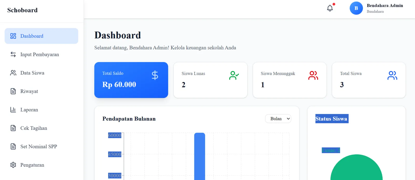The width and height of the screenshot is (415, 180).
Task: Open Pengaturan settings menu item
Action: [x=41, y=165]
